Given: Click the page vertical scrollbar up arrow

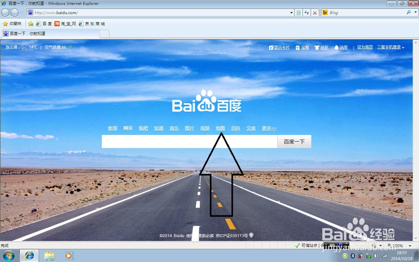Looking at the screenshot, I should pyautogui.click(x=416, y=42).
